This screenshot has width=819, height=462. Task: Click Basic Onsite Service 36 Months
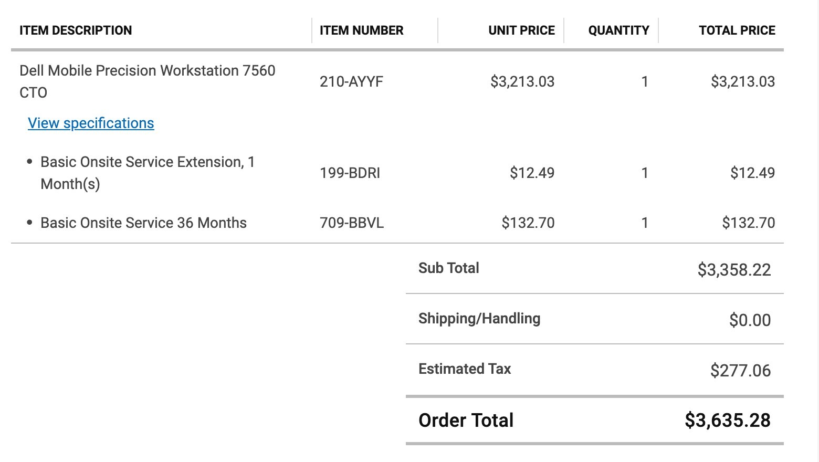(143, 223)
